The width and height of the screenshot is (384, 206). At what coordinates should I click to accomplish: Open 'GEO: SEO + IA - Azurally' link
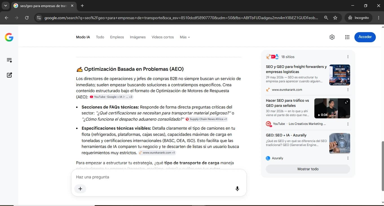click(x=286, y=135)
